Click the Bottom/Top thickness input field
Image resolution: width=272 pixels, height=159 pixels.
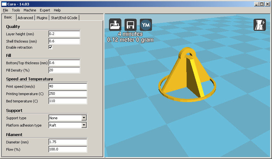pos(64,63)
